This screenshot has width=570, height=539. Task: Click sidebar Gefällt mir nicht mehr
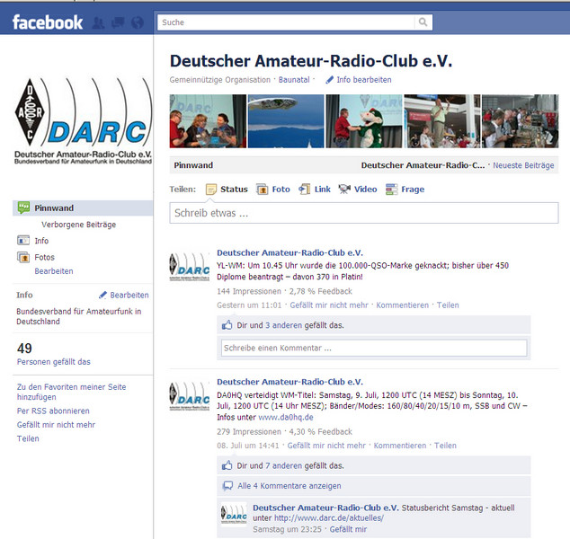coord(56,425)
